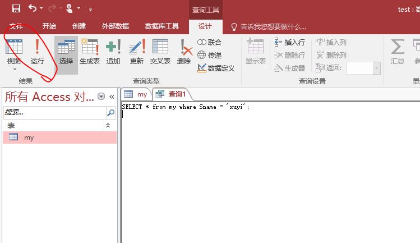This screenshot has height=243, width=420.
Task: Expand the 视图 dropdown arrow
Action: (15, 69)
